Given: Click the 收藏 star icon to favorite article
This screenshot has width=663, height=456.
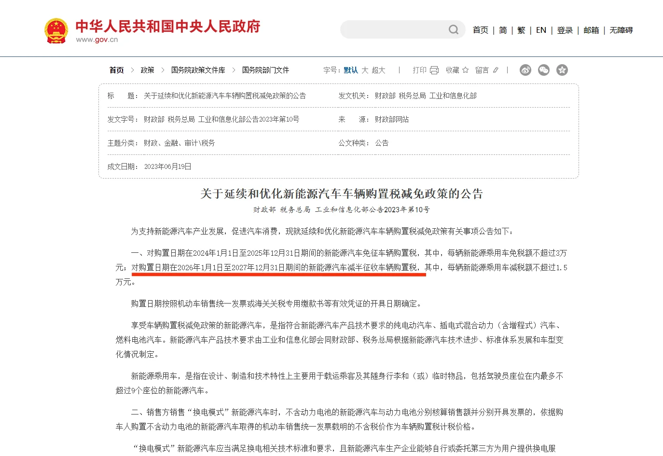Looking at the screenshot, I should click(464, 70).
